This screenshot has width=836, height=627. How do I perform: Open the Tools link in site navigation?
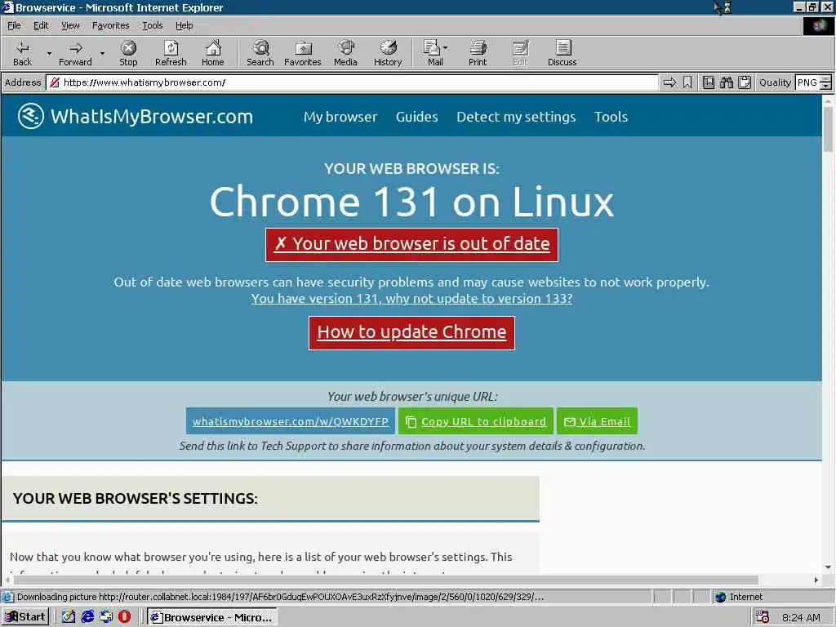point(611,117)
